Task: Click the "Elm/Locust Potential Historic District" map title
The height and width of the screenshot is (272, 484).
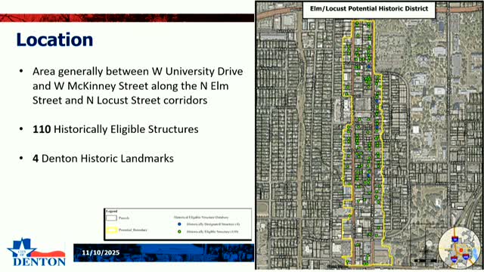Action: click(369, 8)
